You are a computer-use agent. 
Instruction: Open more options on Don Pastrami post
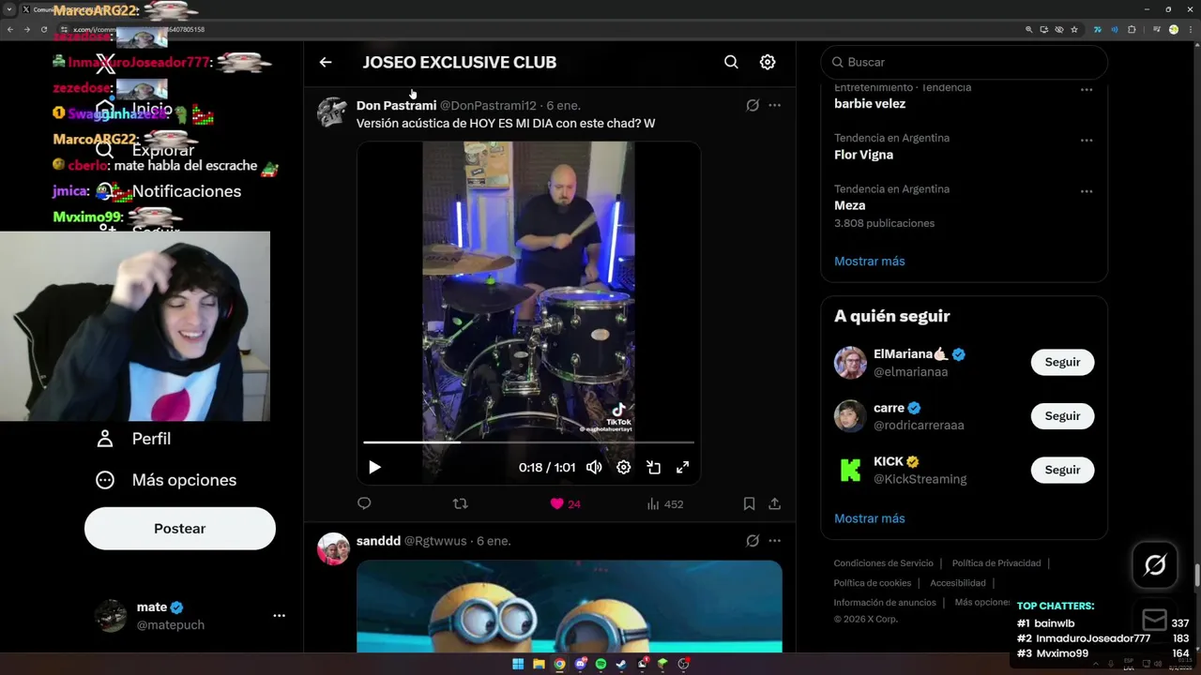pyautogui.click(x=774, y=105)
